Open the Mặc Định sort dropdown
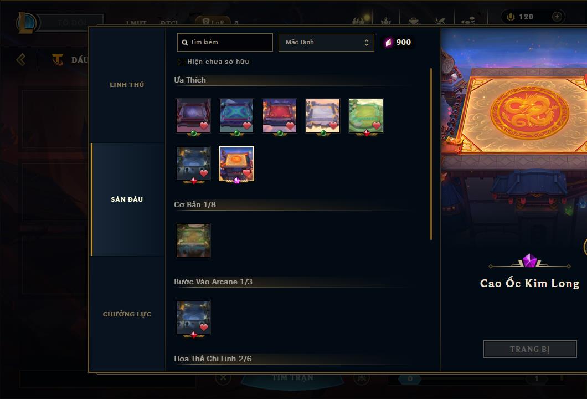Screen dimensions: 587x399 tap(326, 42)
